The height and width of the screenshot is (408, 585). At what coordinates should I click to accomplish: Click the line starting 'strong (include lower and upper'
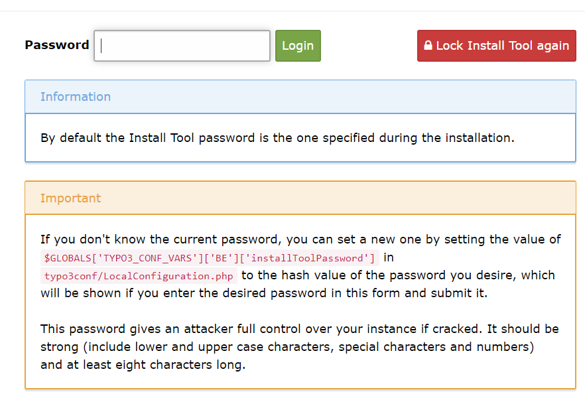[287, 347]
